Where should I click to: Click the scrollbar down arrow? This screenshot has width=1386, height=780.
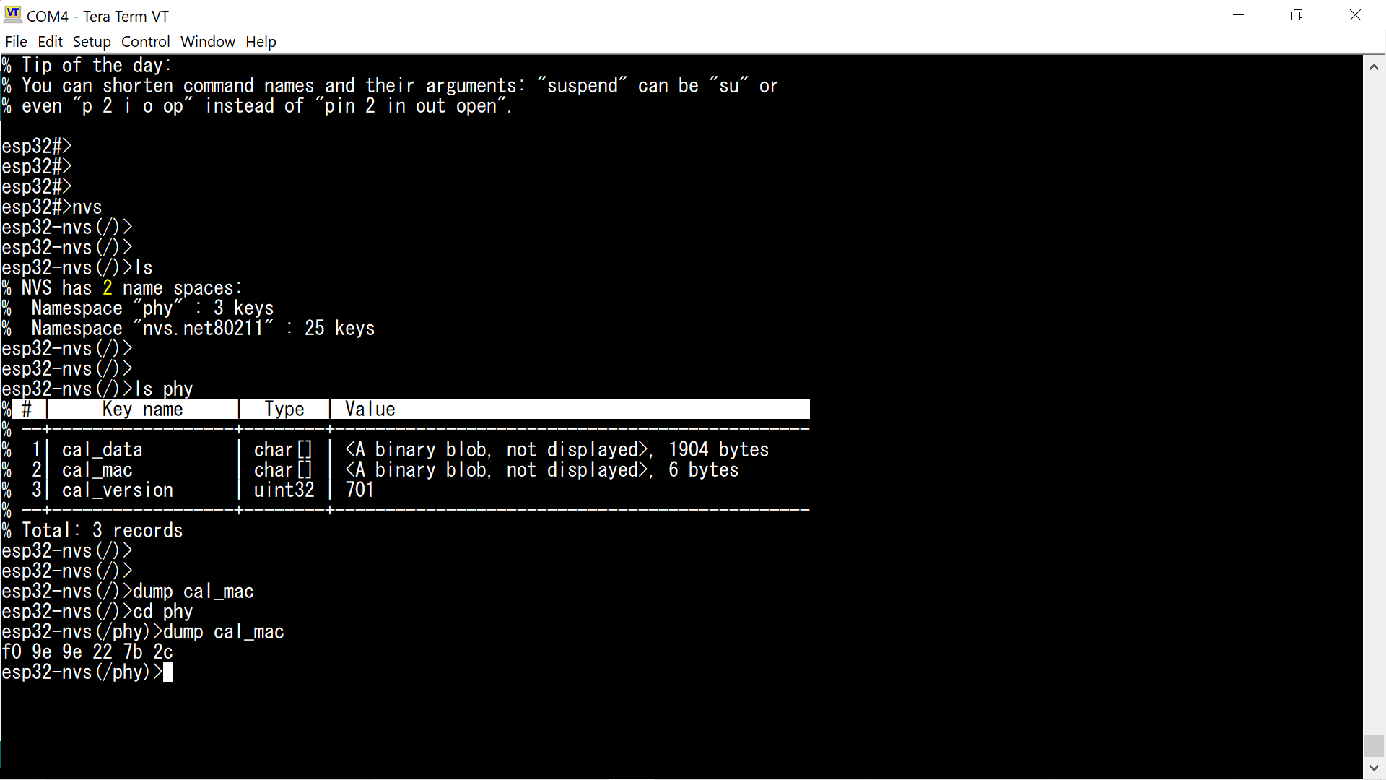click(1374, 768)
